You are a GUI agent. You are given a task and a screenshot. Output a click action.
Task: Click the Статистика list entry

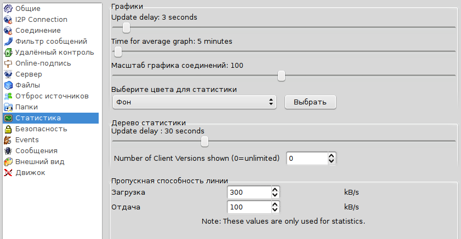[x=50, y=118]
